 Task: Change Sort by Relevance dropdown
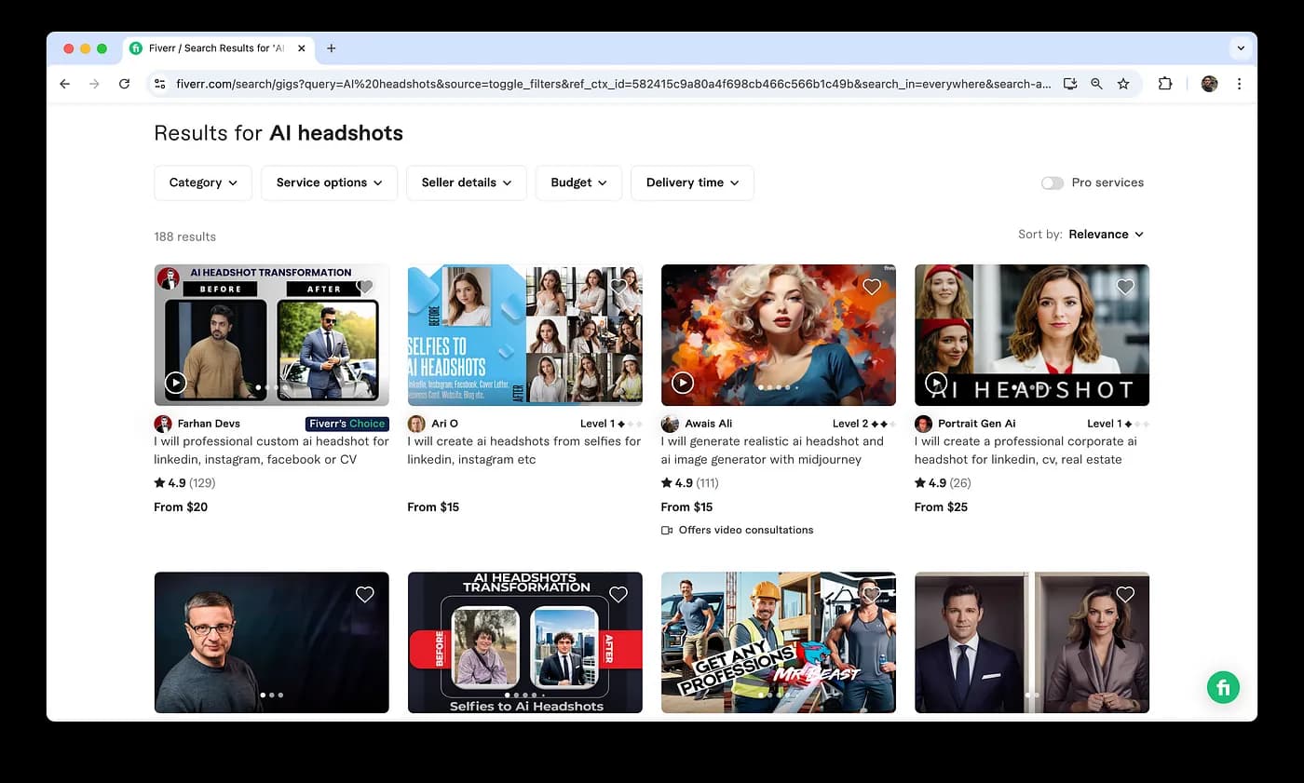point(1106,235)
